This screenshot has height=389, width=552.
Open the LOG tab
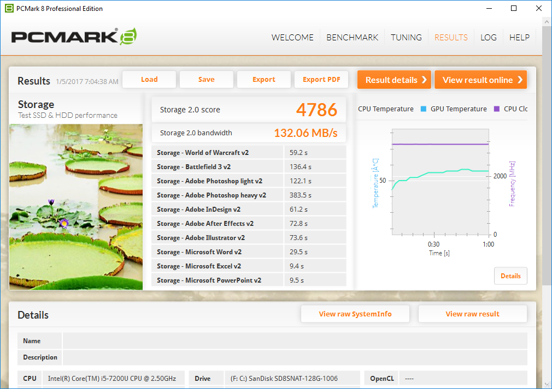489,38
